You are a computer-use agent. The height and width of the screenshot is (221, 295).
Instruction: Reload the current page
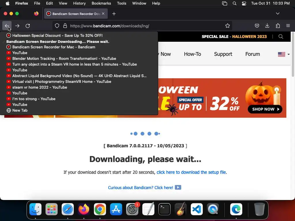tap(28, 26)
